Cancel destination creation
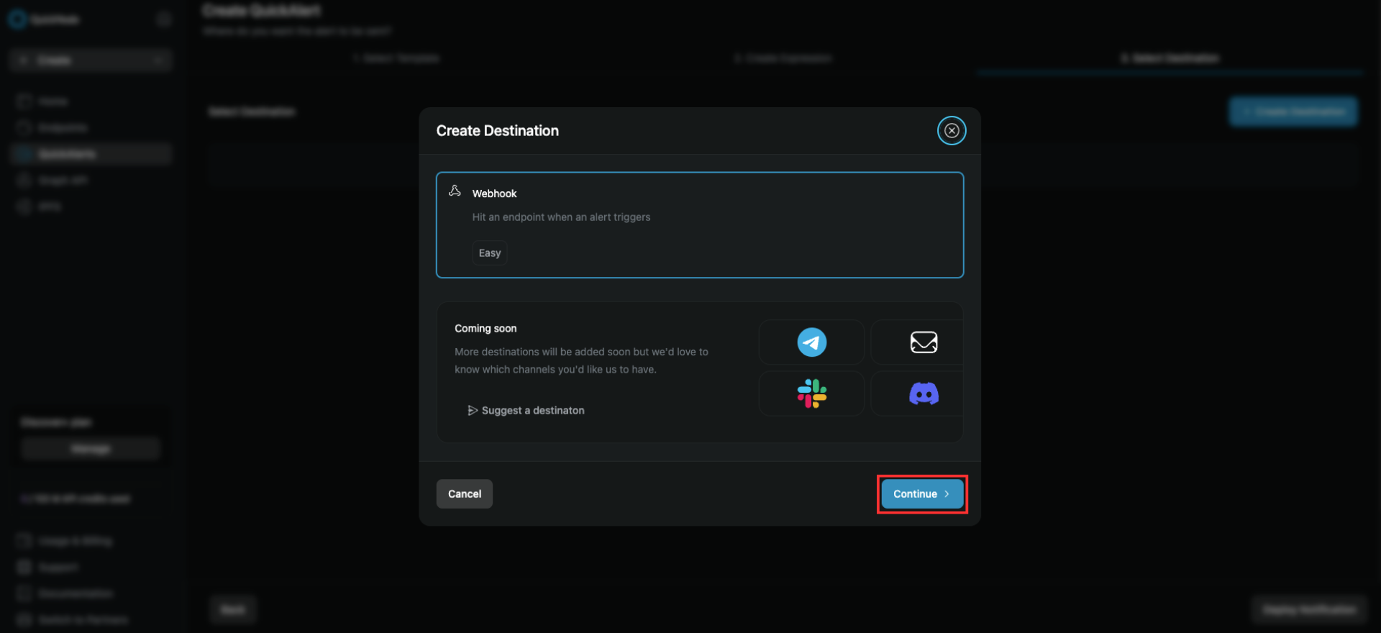This screenshot has height=633, width=1381. [464, 493]
